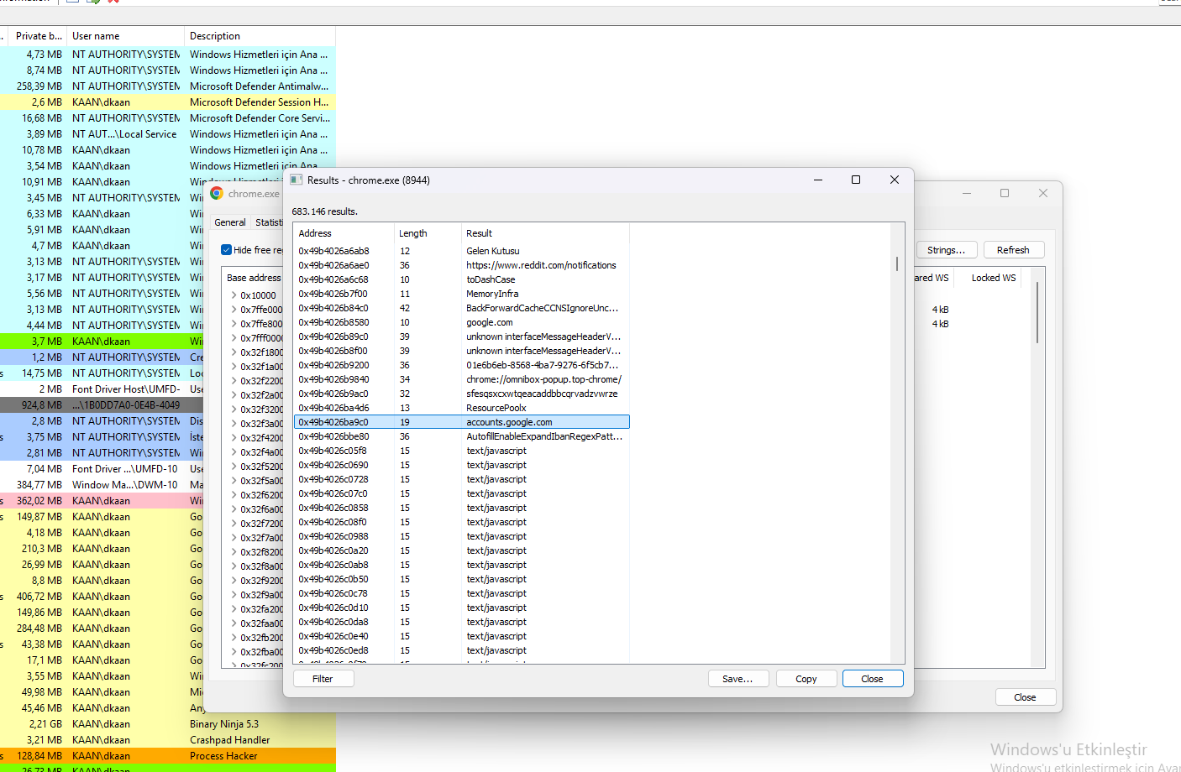Refresh the memory regions list
Image resolution: width=1181 pixels, height=772 pixels.
(x=1013, y=250)
